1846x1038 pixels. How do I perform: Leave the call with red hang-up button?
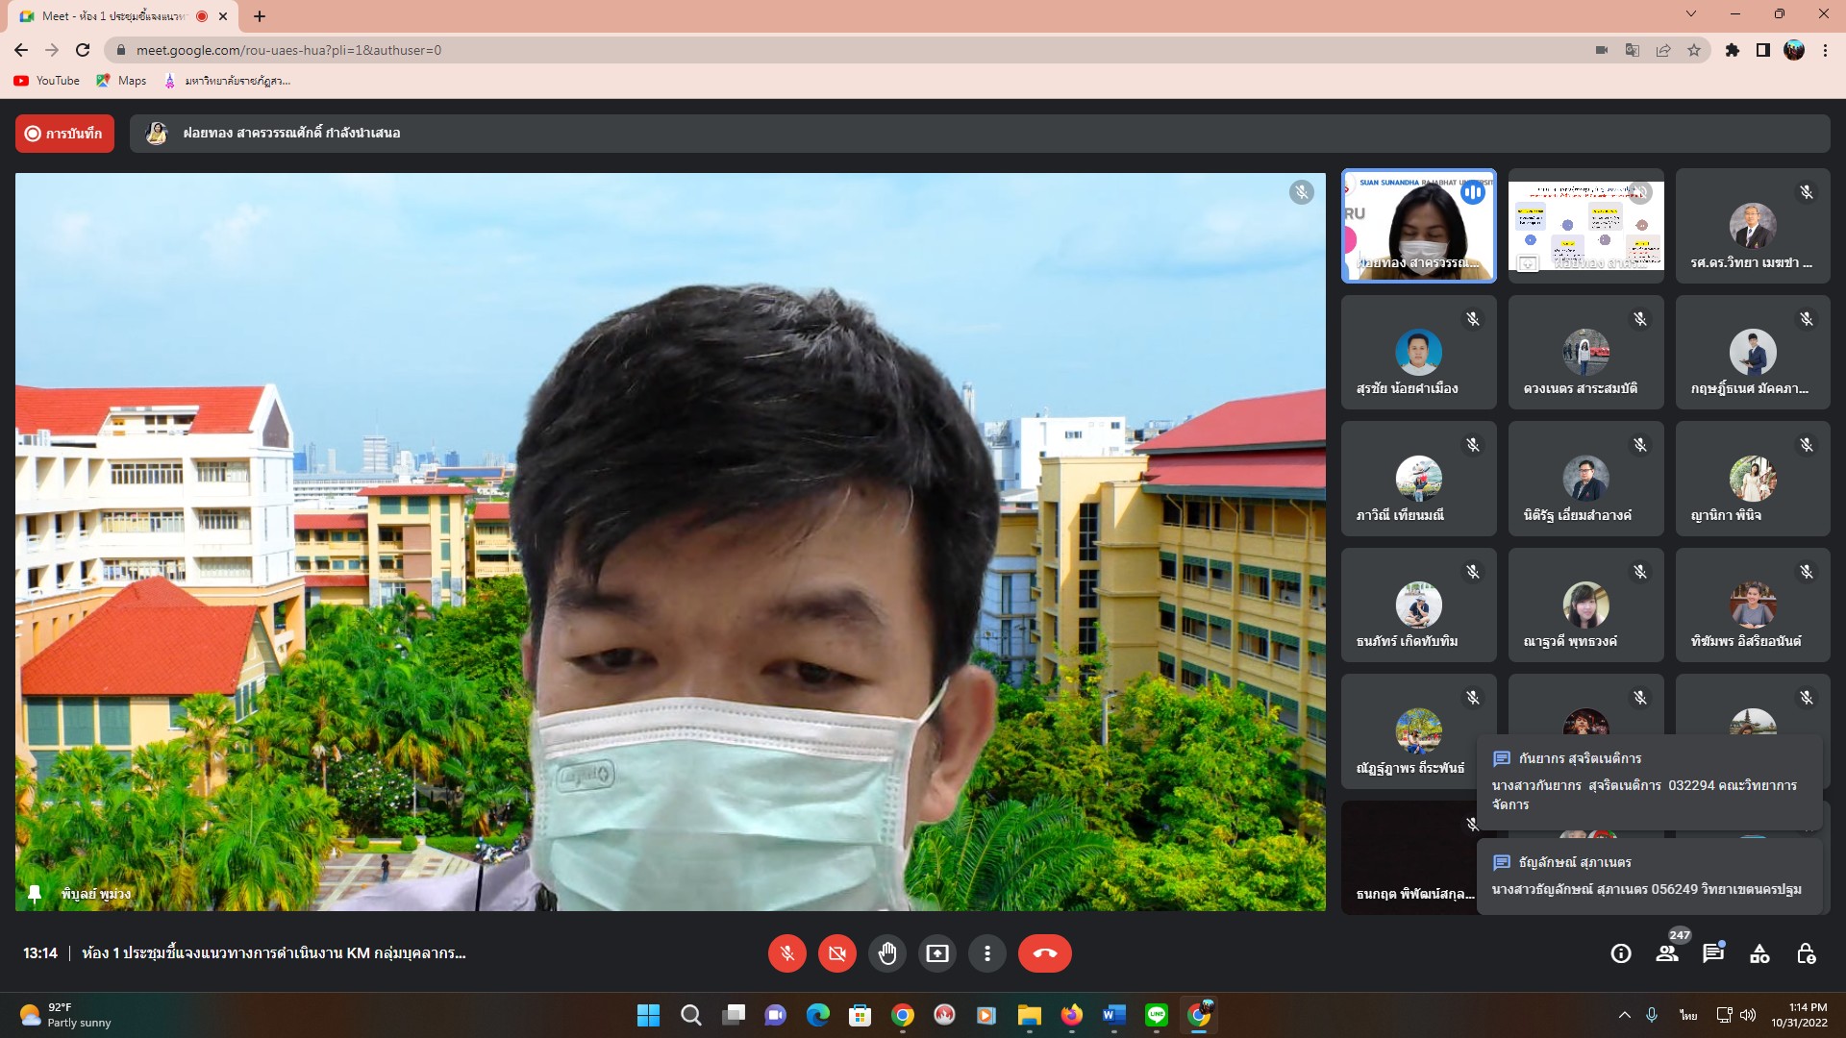[x=1044, y=953]
